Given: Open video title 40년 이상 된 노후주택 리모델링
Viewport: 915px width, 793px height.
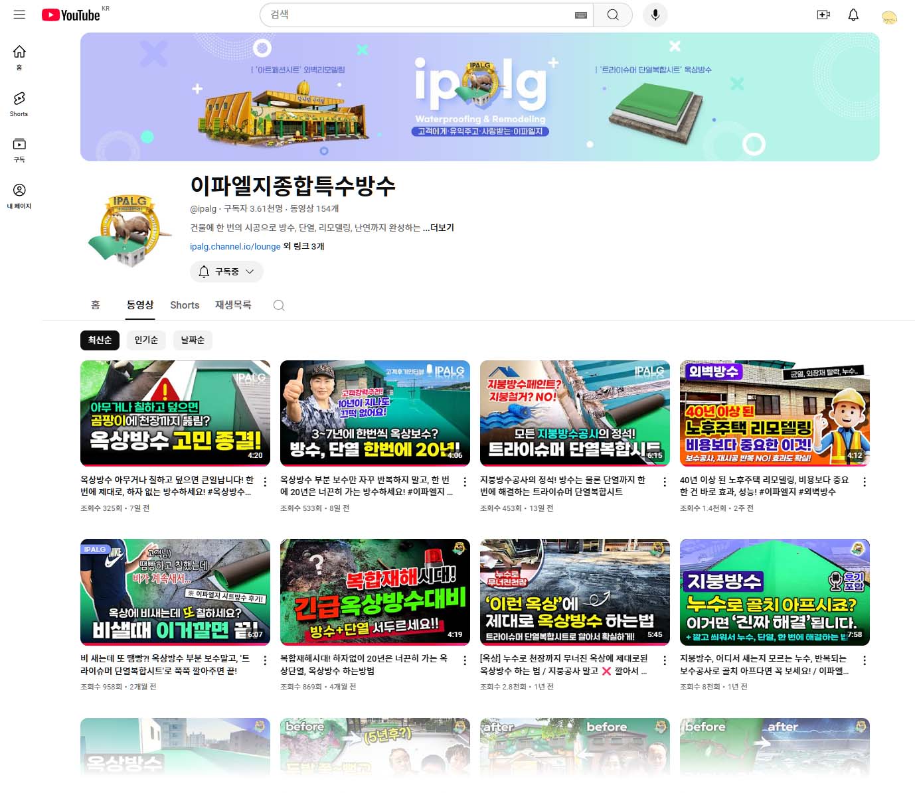Looking at the screenshot, I should [x=764, y=486].
